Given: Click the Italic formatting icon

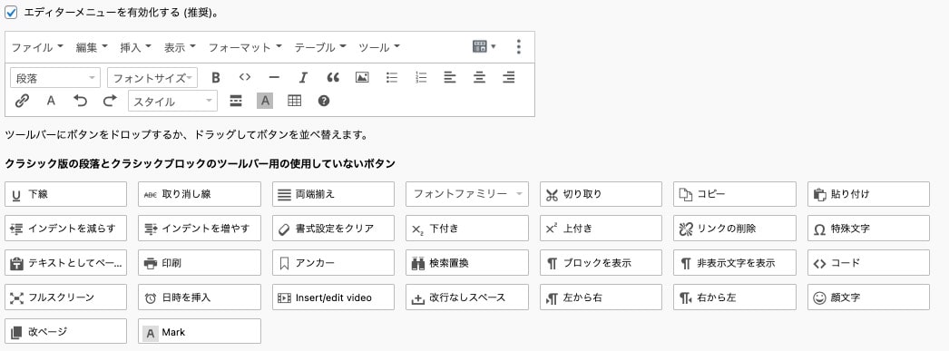Looking at the screenshot, I should click(303, 77).
